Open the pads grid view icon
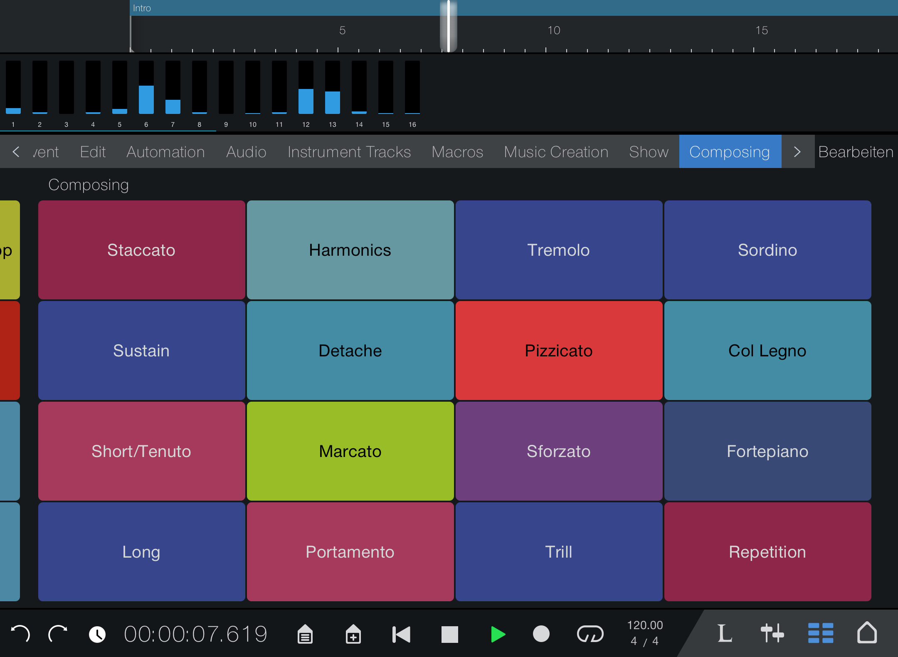The width and height of the screenshot is (898, 657). (x=821, y=634)
